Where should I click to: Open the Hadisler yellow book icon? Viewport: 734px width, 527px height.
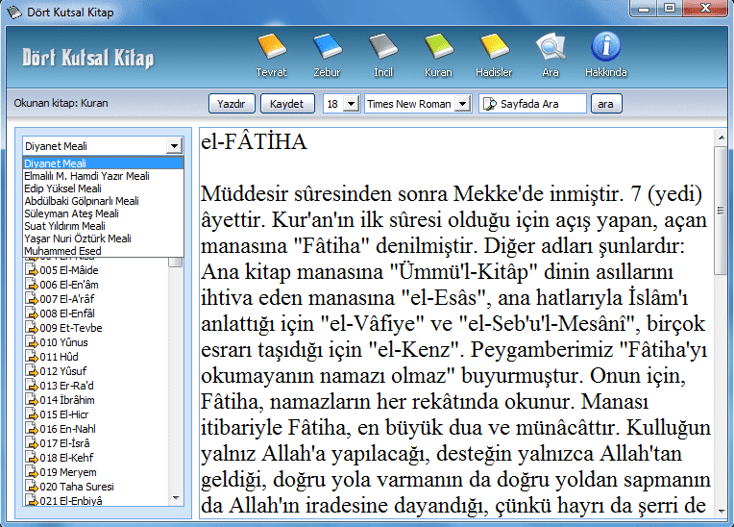click(x=495, y=46)
